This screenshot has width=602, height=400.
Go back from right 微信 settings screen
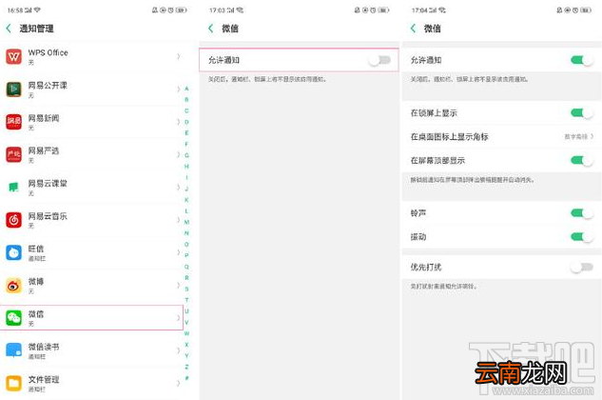click(413, 28)
